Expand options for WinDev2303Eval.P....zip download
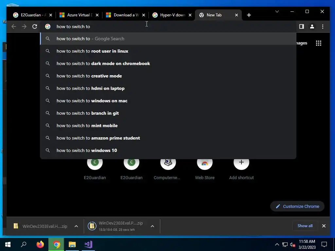Screen dimensions: 335x251 pyautogui.click(x=152, y=226)
